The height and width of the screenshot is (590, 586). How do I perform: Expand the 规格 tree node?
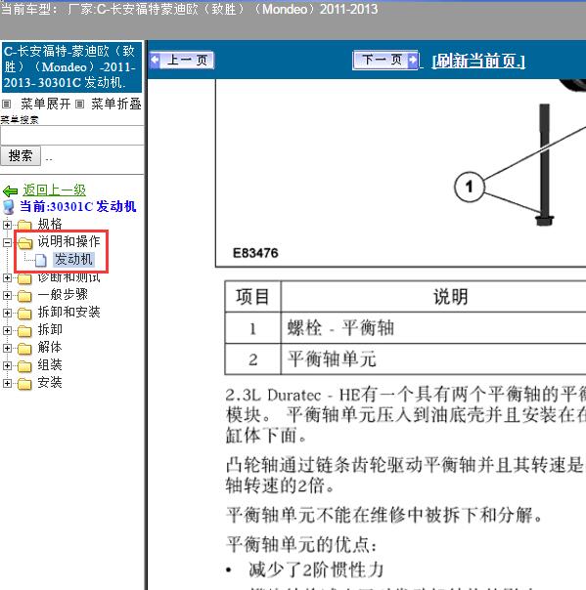[7, 225]
